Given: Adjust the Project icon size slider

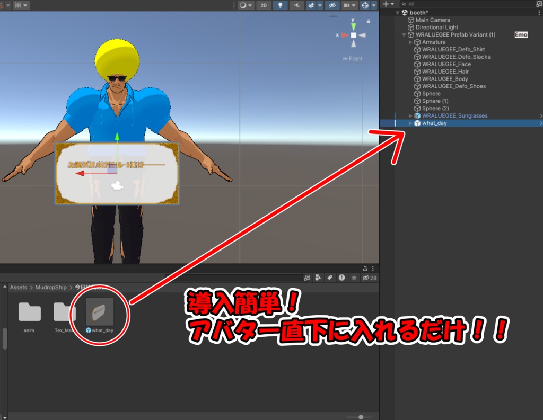Looking at the screenshot, I should click(x=361, y=417).
